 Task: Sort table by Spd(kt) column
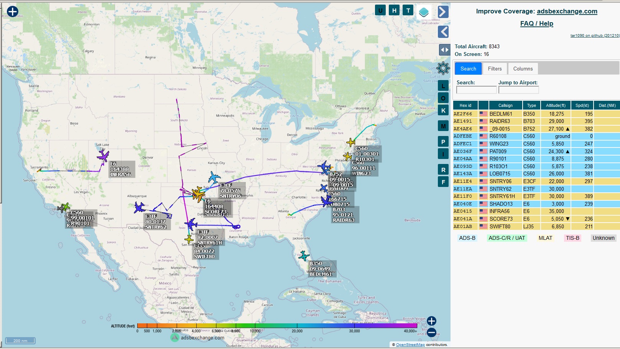coord(582,105)
